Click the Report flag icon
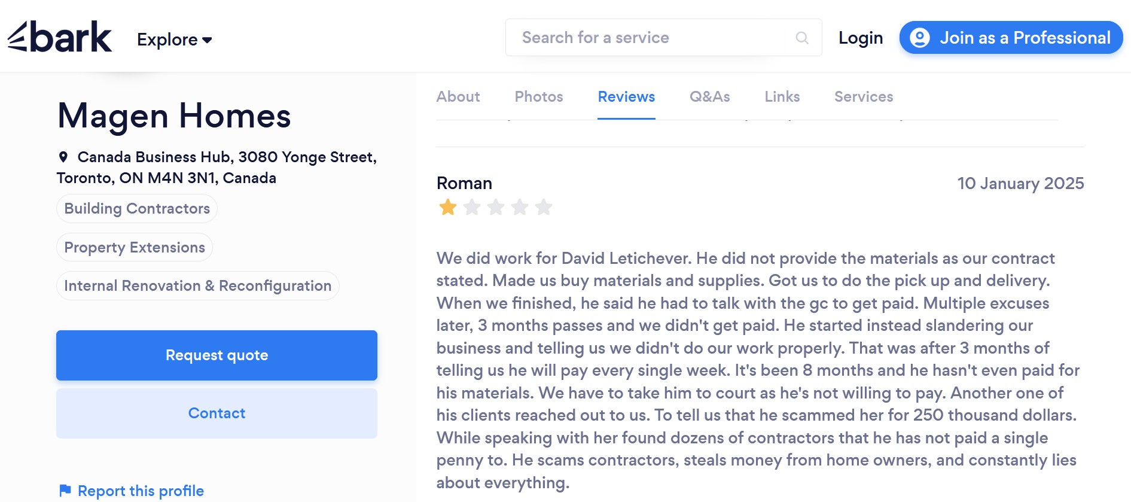The width and height of the screenshot is (1131, 502). pyautogui.click(x=65, y=491)
